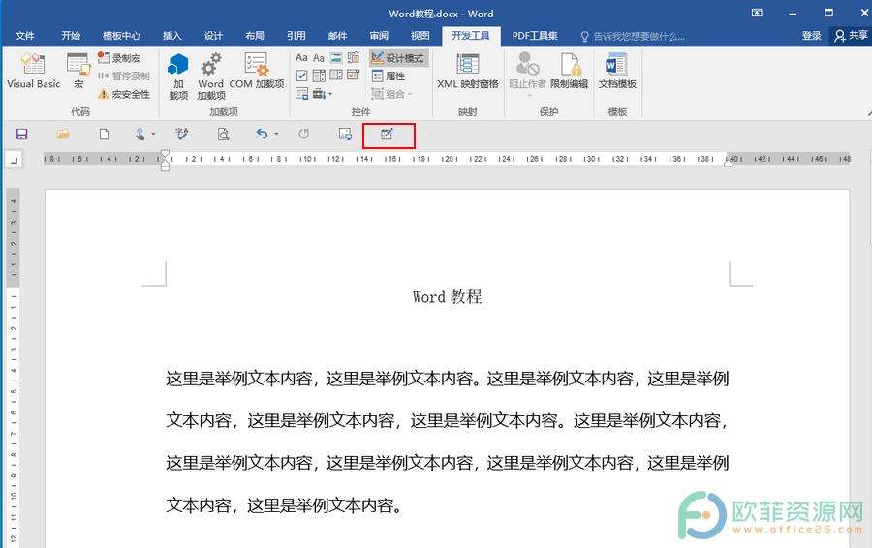This screenshot has width=872, height=548.
Task: Click 登录 sign in
Action: click(811, 36)
